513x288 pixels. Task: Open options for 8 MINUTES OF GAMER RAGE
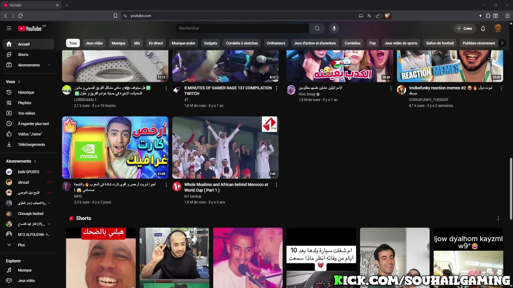[x=276, y=88]
